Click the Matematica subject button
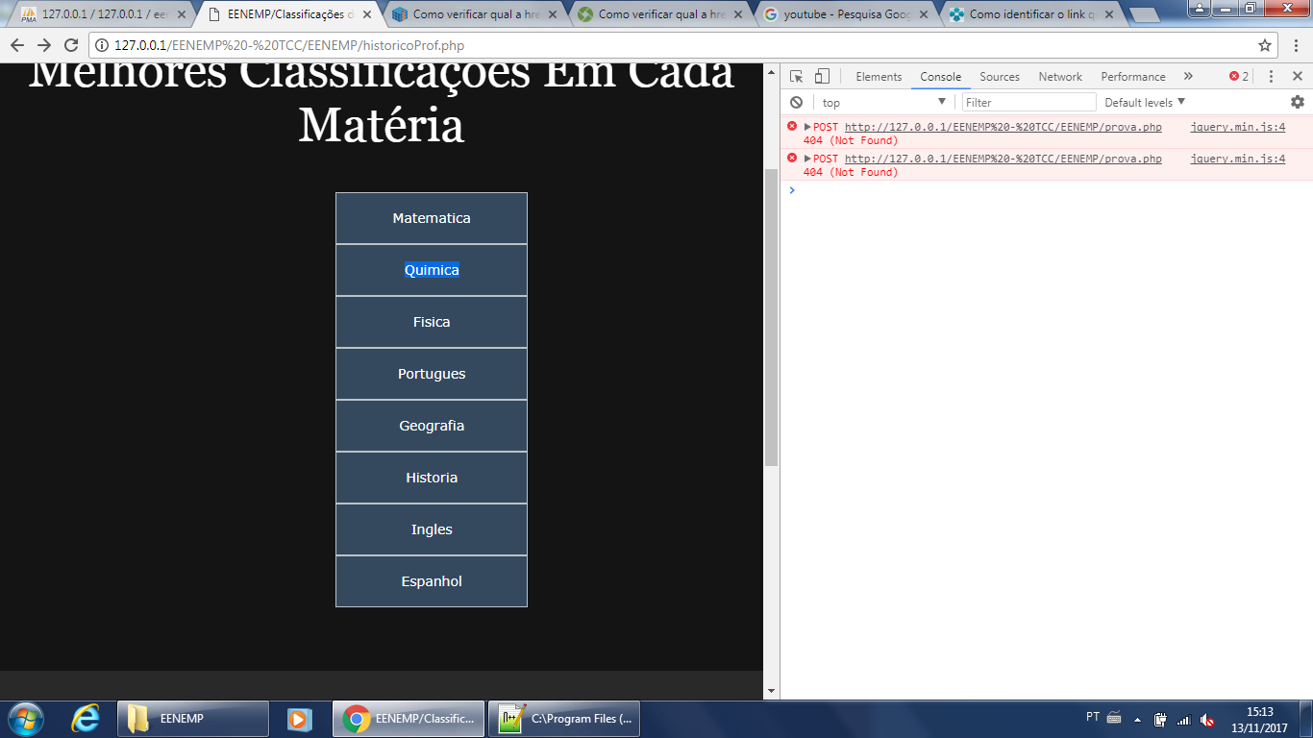The height and width of the screenshot is (738, 1313). (432, 218)
